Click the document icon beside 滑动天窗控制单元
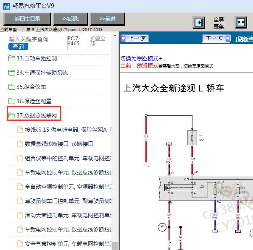The height and width of the screenshot is (250, 253). pos(20,215)
